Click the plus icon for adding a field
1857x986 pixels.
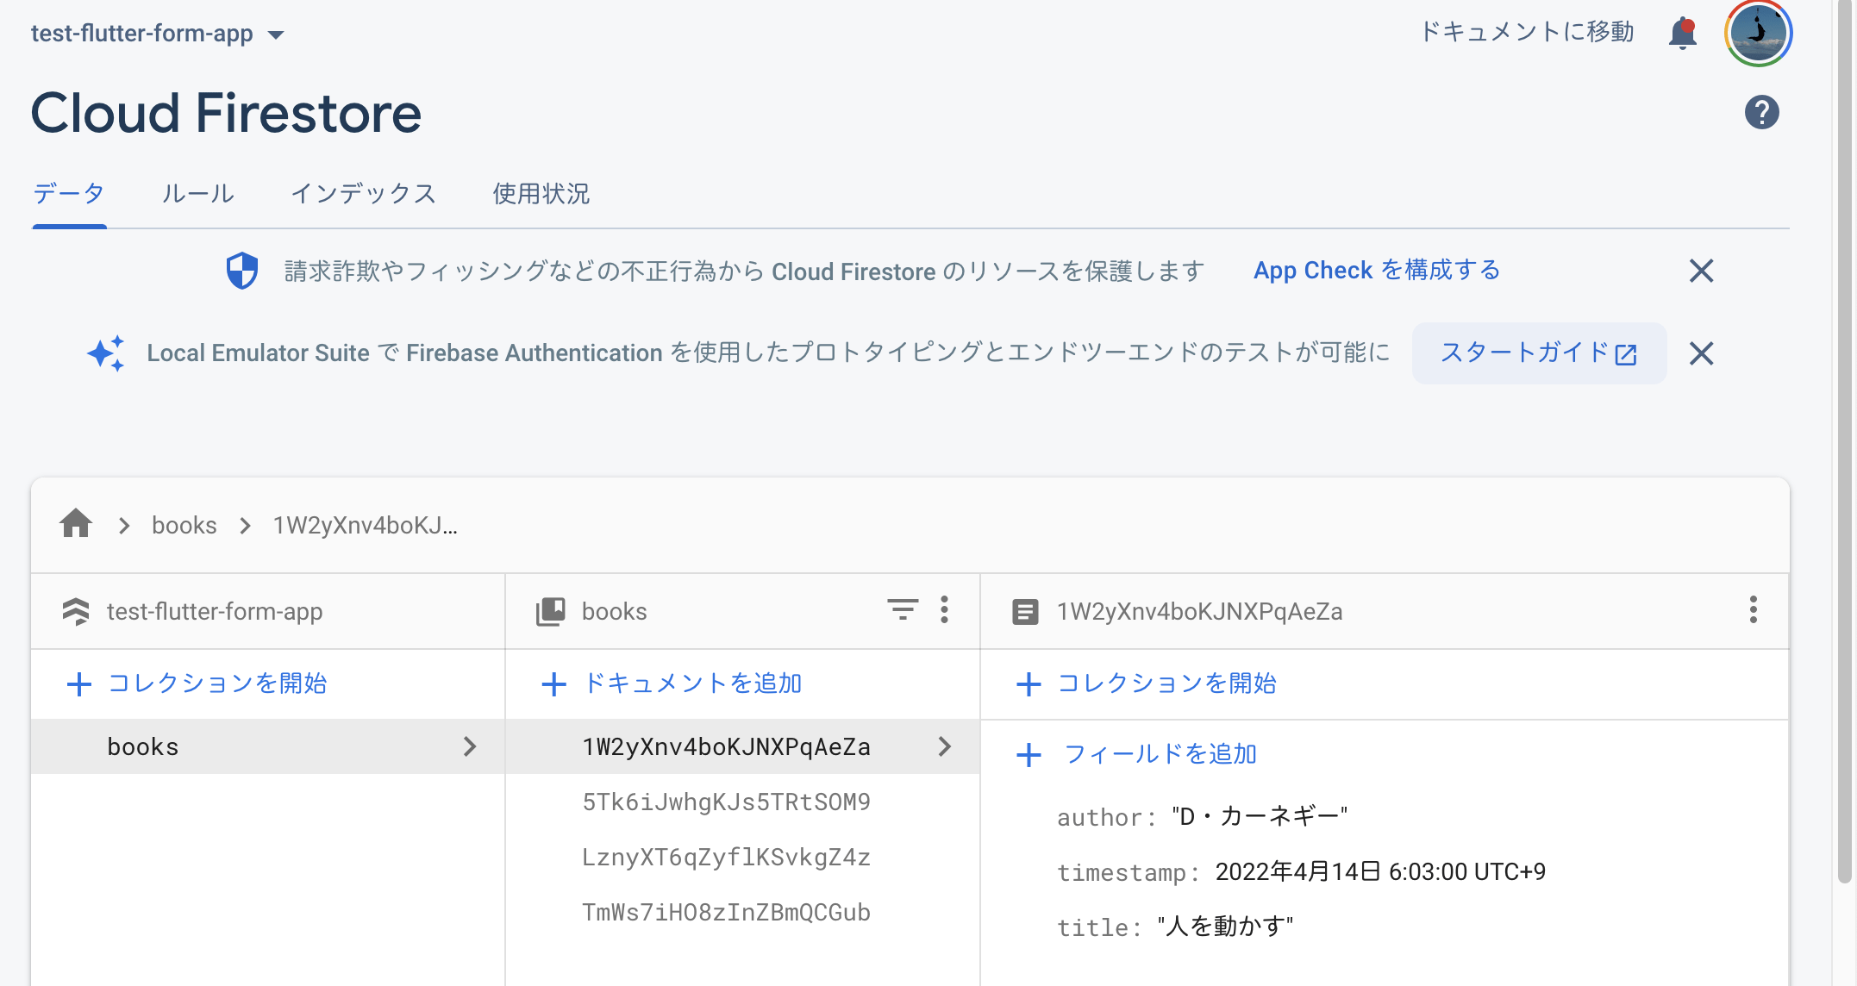pyautogui.click(x=1029, y=755)
